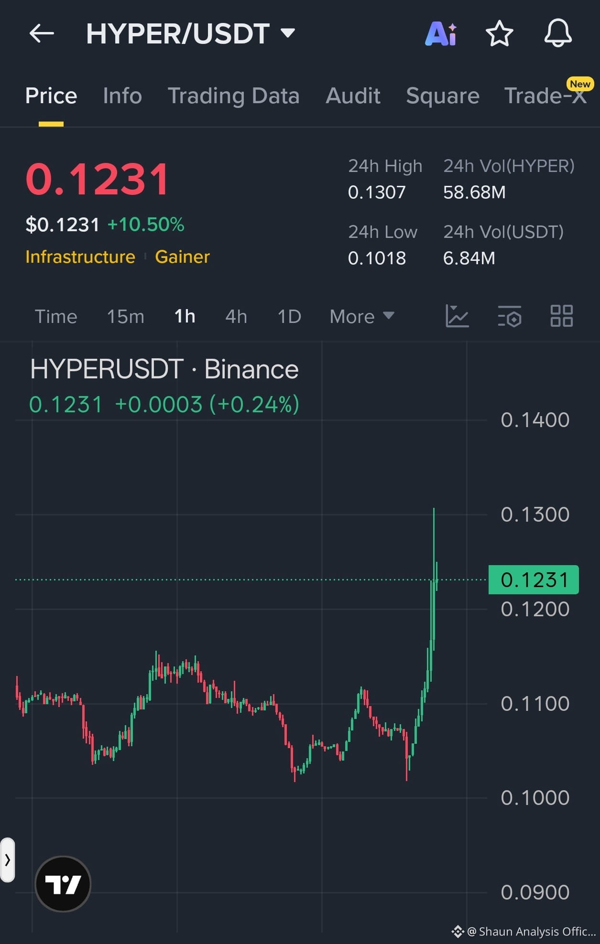Select the 1h chart interval
Viewport: 600px width, 944px height.
click(185, 316)
